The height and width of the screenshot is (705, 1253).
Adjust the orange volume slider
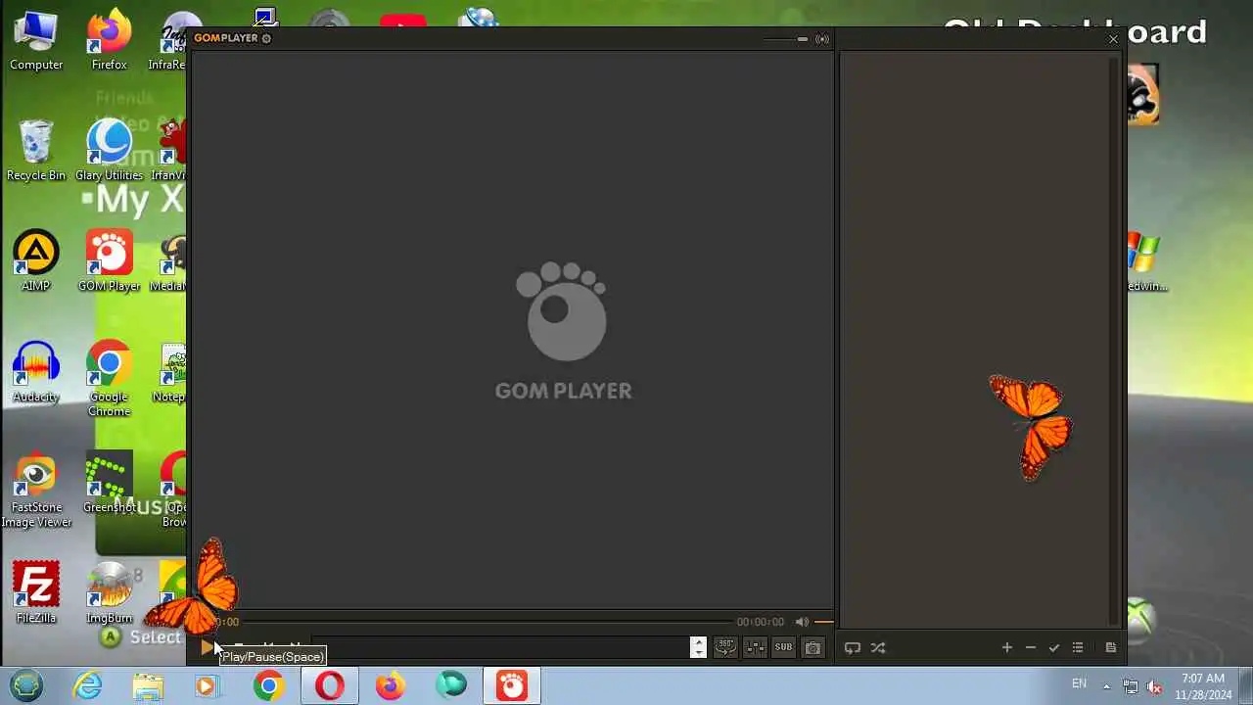coord(823,622)
